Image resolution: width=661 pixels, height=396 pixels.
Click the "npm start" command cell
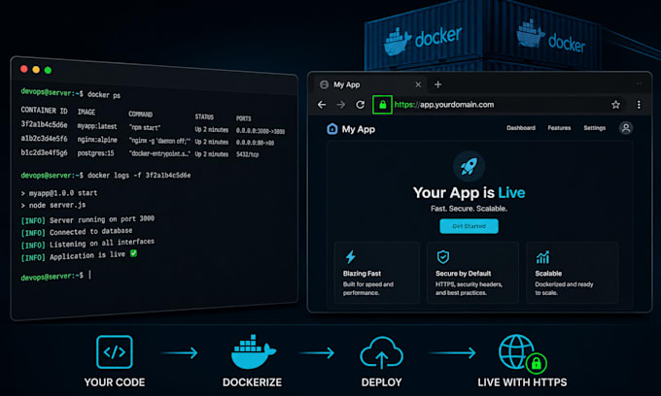point(145,127)
